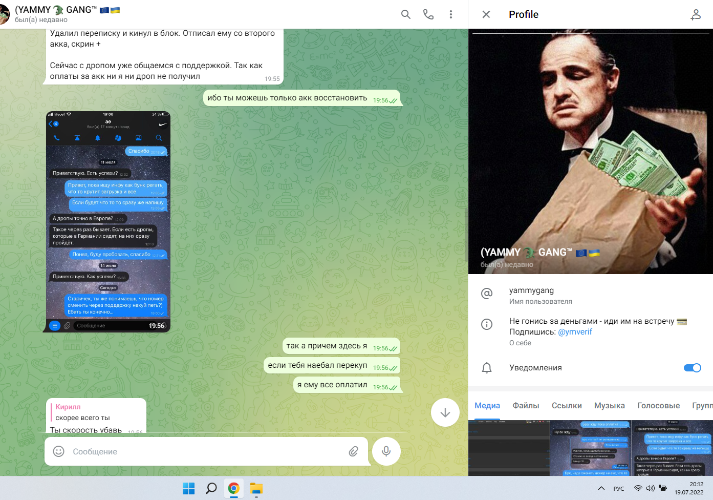
Task: Click the Кирилл quoted reply block
Action: coord(97,412)
